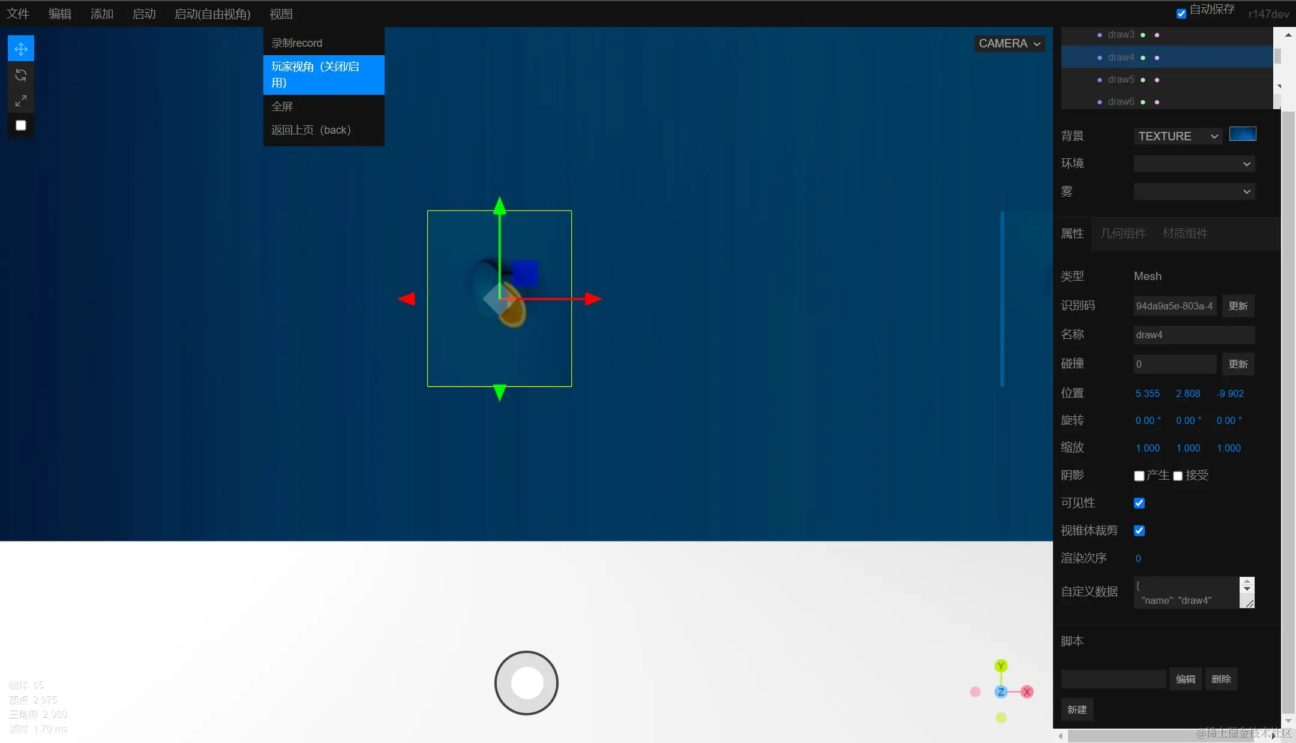This screenshot has height=743, width=1296.
Task: Switch to the 几何组件 tab
Action: click(x=1123, y=234)
